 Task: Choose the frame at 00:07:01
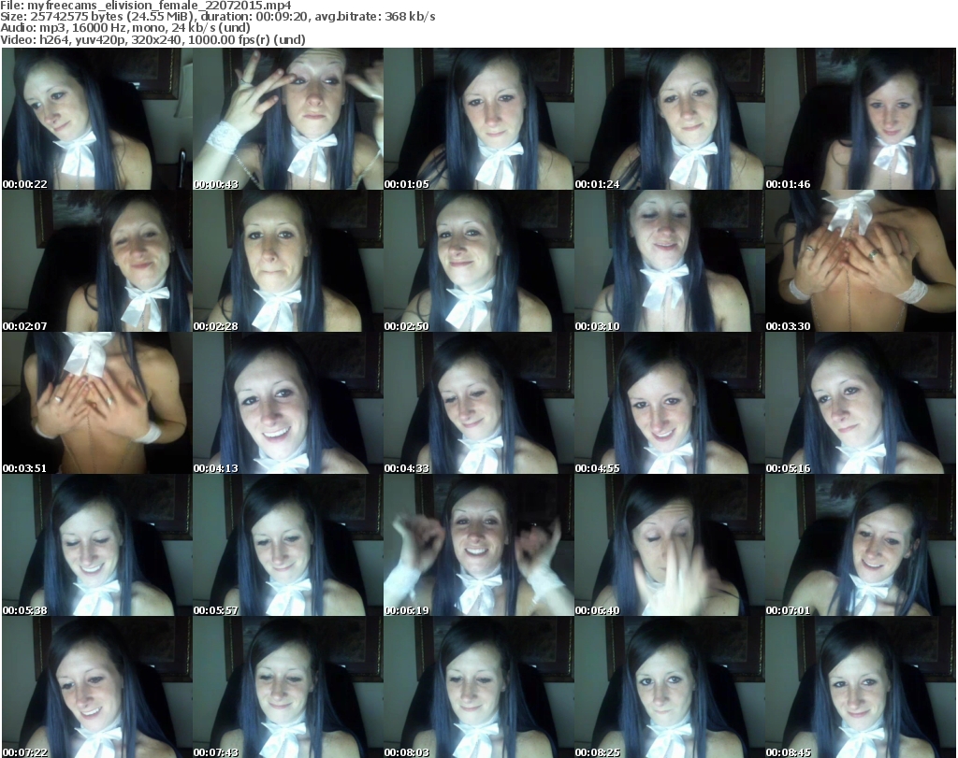861,545
